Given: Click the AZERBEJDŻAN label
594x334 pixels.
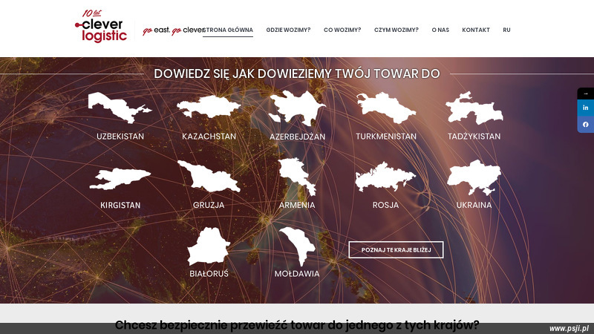Looking at the screenshot, I should (x=298, y=137).
